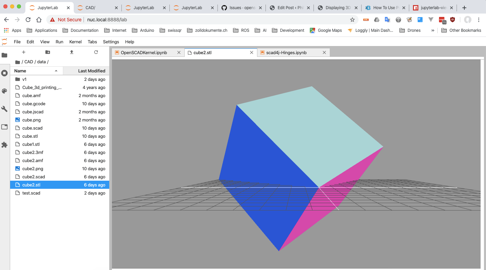
Task: Create a new folder using the toolbar icon
Action: (x=47, y=52)
